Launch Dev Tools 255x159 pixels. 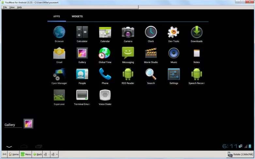click(x=174, y=34)
